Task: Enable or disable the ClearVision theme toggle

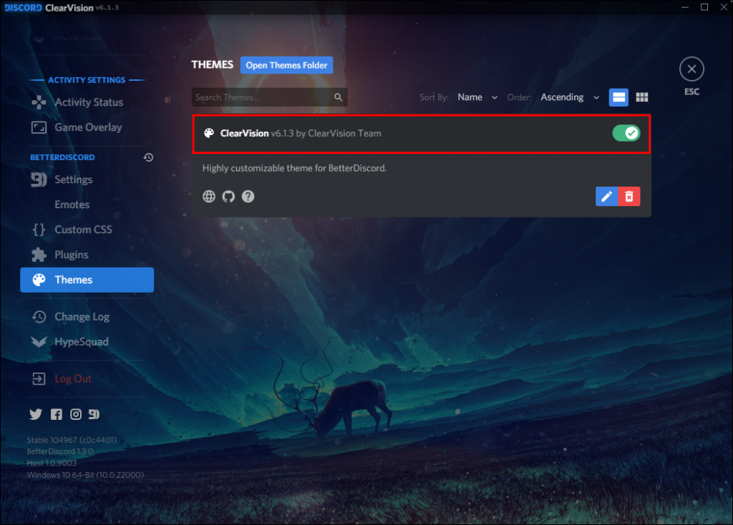Action: tap(625, 133)
